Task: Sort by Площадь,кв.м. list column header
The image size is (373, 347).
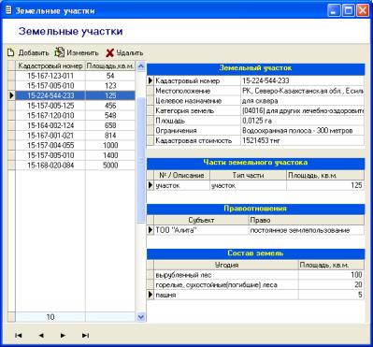Action: (110, 65)
